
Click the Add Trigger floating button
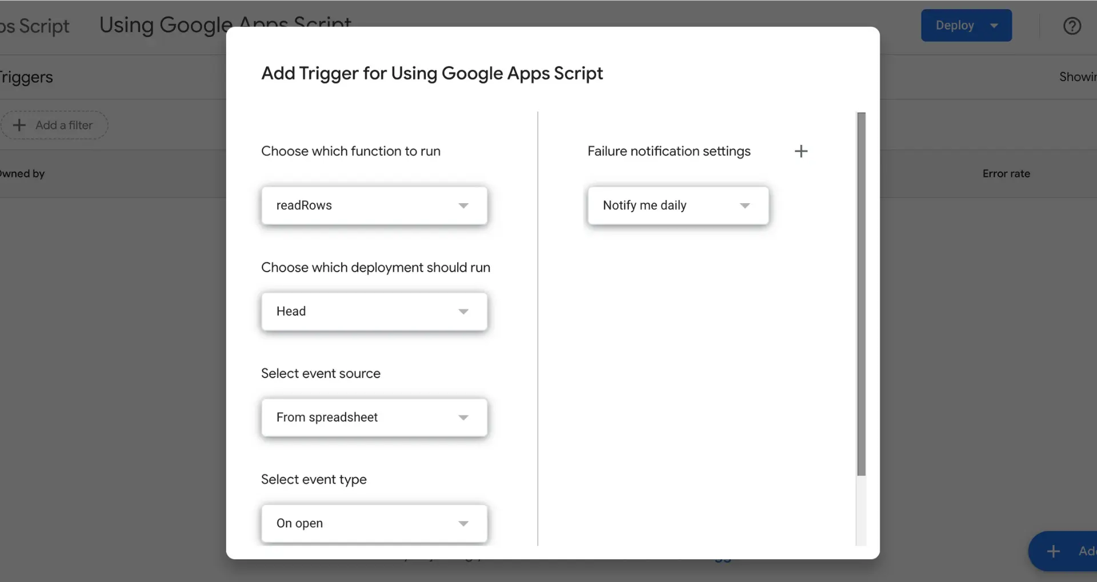[1064, 551]
